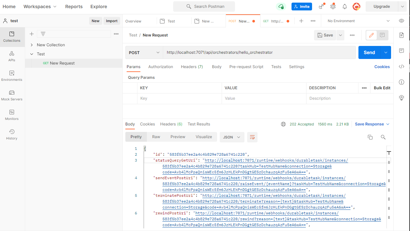Click the filter collections icon

(x=43, y=34)
